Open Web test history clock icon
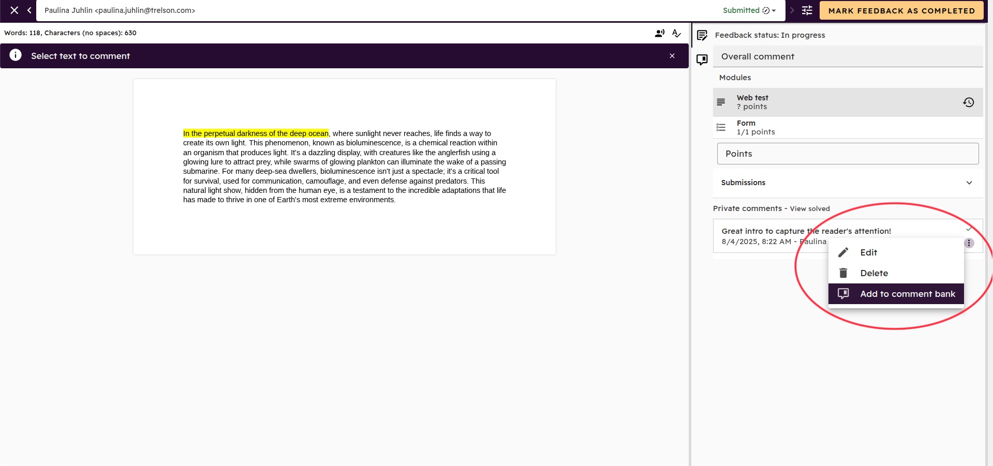The height and width of the screenshot is (466, 993). pos(968,102)
